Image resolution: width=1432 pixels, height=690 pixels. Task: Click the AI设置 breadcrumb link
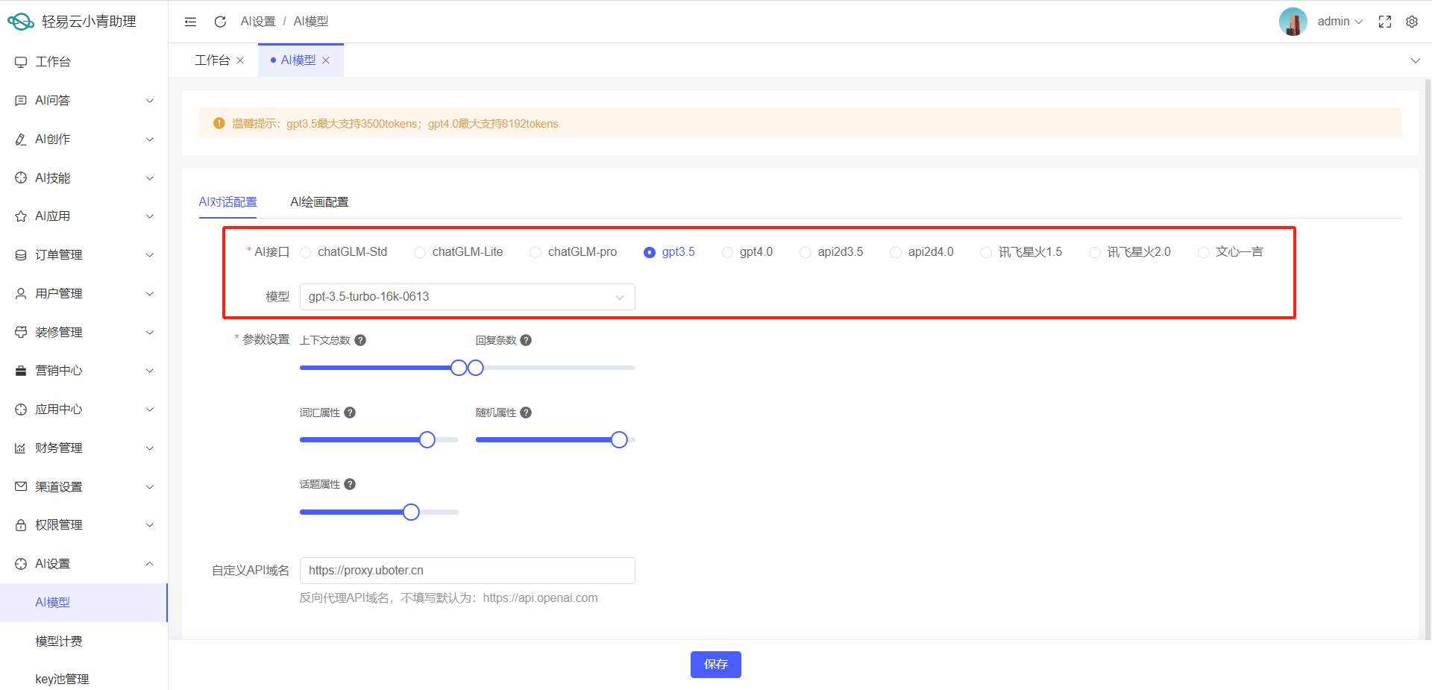(x=258, y=22)
